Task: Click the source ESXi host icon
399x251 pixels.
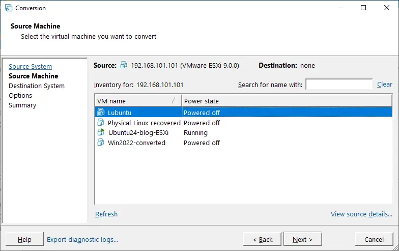Action: [124, 65]
